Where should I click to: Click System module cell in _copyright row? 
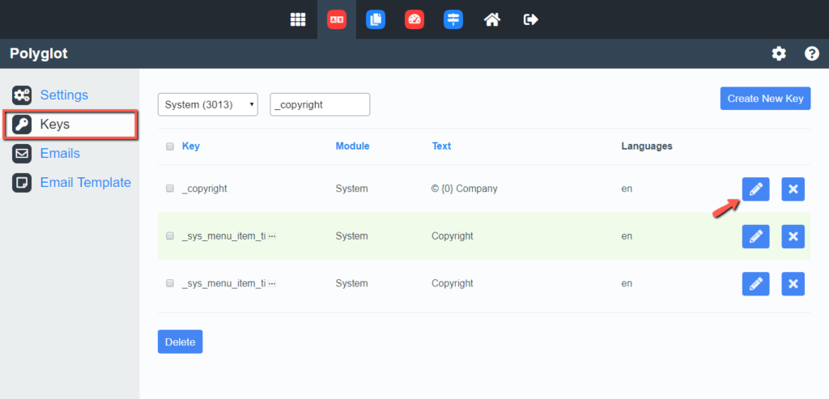[351, 189]
